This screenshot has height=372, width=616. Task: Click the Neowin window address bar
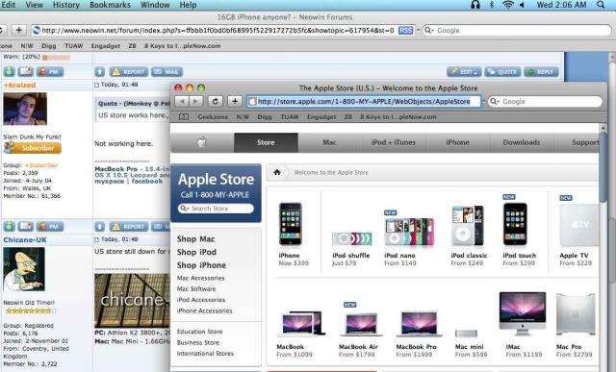pos(223,30)
